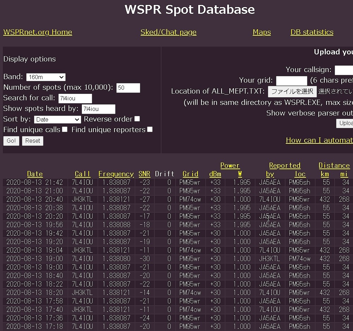
Task: Click the Number of spots input field
Action: pos(128,88)
